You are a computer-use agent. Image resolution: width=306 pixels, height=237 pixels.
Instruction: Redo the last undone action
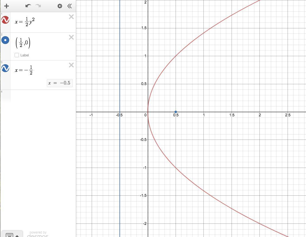(38, 6)
